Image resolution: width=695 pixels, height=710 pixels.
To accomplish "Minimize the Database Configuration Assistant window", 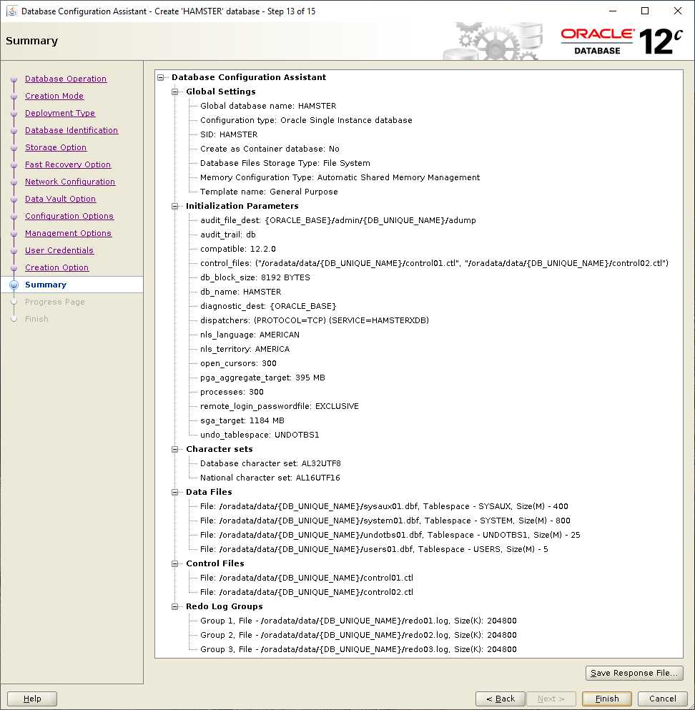I will click(x=613, y=11).
